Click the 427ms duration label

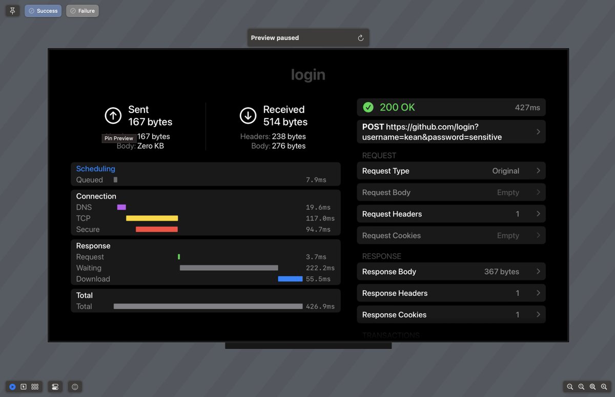click(x=527, y=107)
